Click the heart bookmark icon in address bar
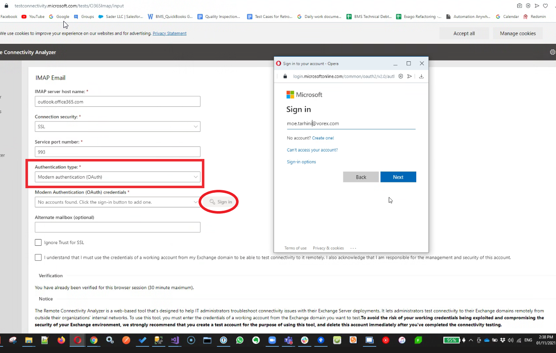 tap(545, 6)
